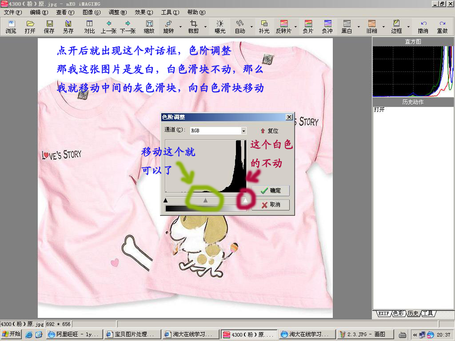Switch to the 阿里旺旺 taskbar window
The height and width of the screenshot is (341, 455).
[x=74, y=334]
